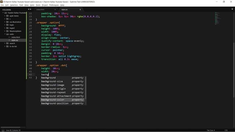
Task: Open the Find menu
Action: 21,5
